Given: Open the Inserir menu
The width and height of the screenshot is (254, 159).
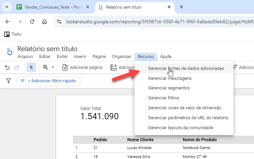Looking at the screenshot, I should pyautogui.click(x=80, y=57).
